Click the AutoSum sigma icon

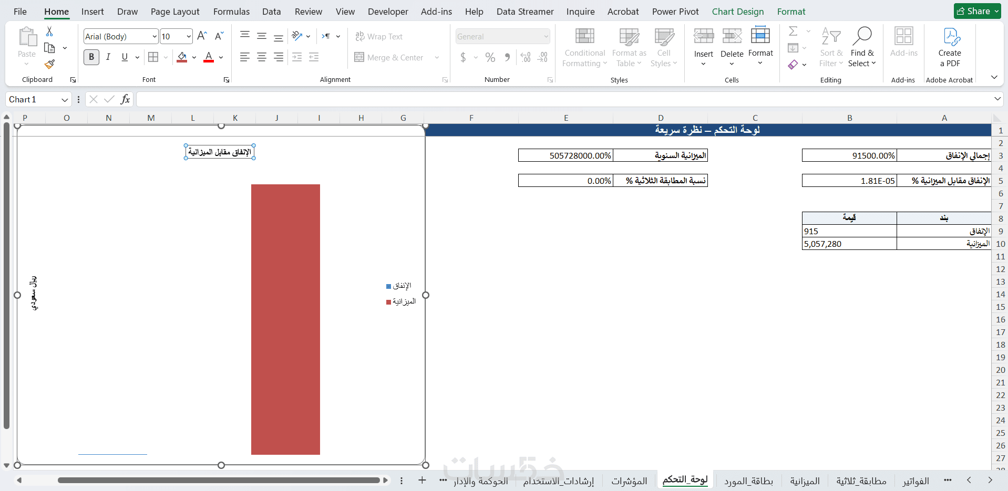click(x=793, y=32)
